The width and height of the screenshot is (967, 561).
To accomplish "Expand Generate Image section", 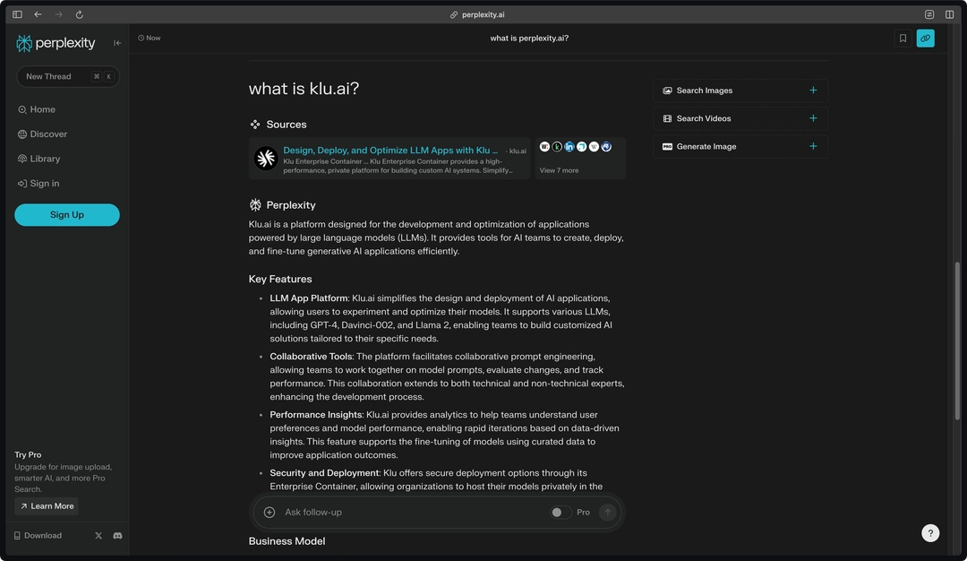I will click(x=813, y=146).
